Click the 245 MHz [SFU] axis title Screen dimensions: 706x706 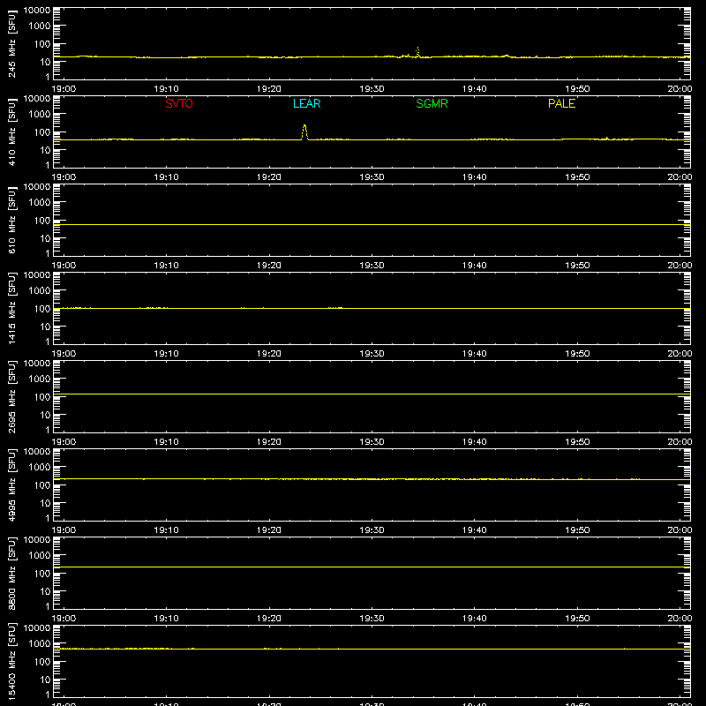pos(11,43)
